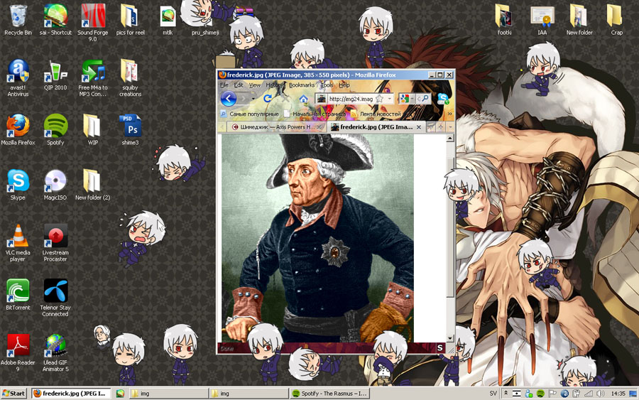Open Google search engine selector dropdown
The height and width of the screenshot is (400, 639).
412,99
